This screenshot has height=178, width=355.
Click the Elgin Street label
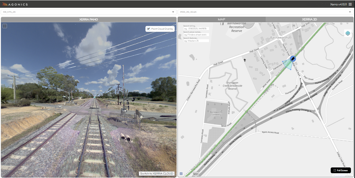tap(308, 79)
